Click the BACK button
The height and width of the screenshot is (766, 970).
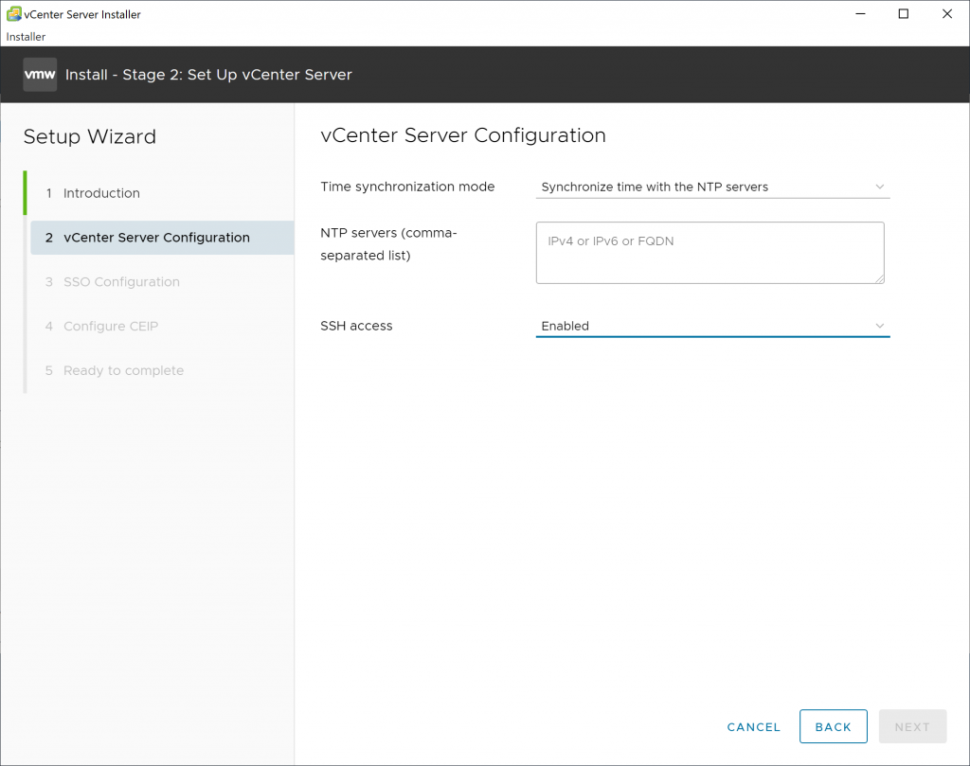click(834, 726)
